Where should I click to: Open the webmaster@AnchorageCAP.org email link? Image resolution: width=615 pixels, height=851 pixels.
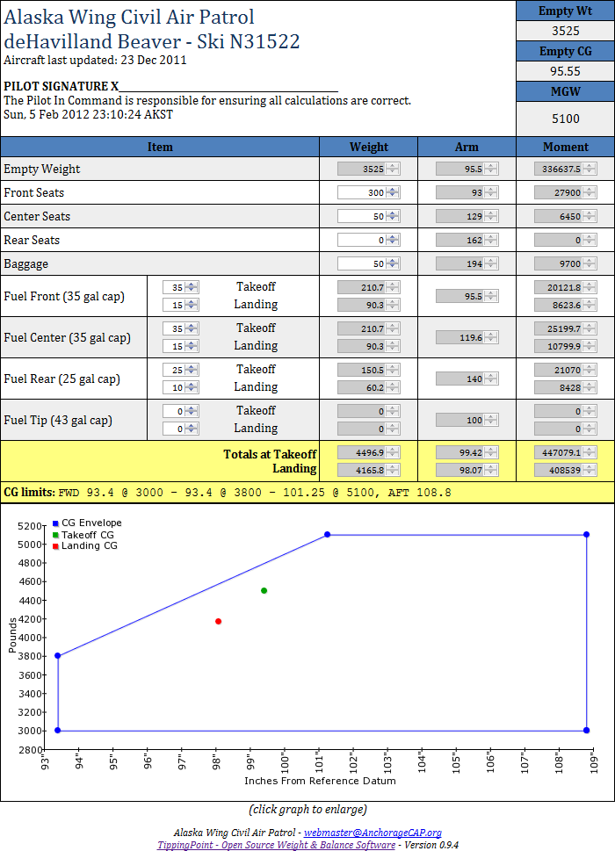pyautogui.click(x=373, y=833)
